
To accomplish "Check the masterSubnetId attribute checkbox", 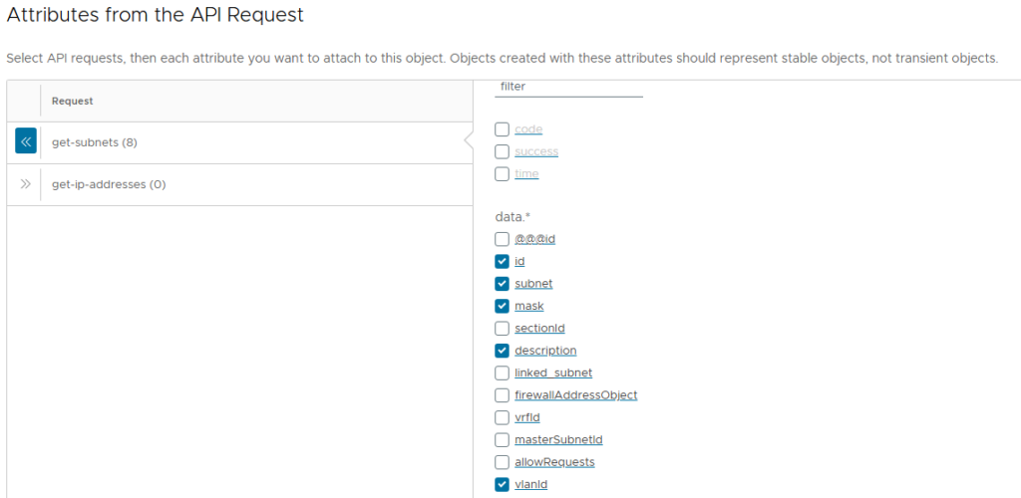I will 502,439.
